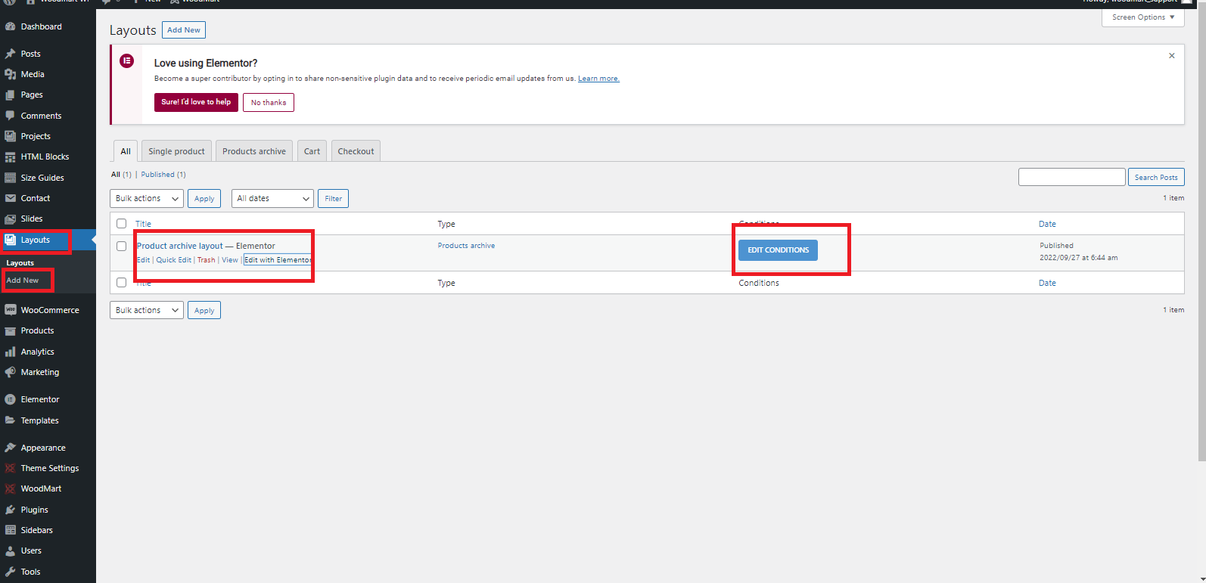This screenshot has width=1206, height=583.
Task: Click Add New button beside Layouts heading
Action: 184,30
